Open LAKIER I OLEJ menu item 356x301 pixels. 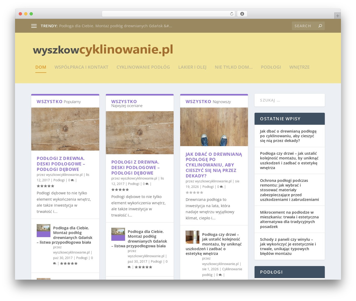pyautogui.click(x=192, y=67)
